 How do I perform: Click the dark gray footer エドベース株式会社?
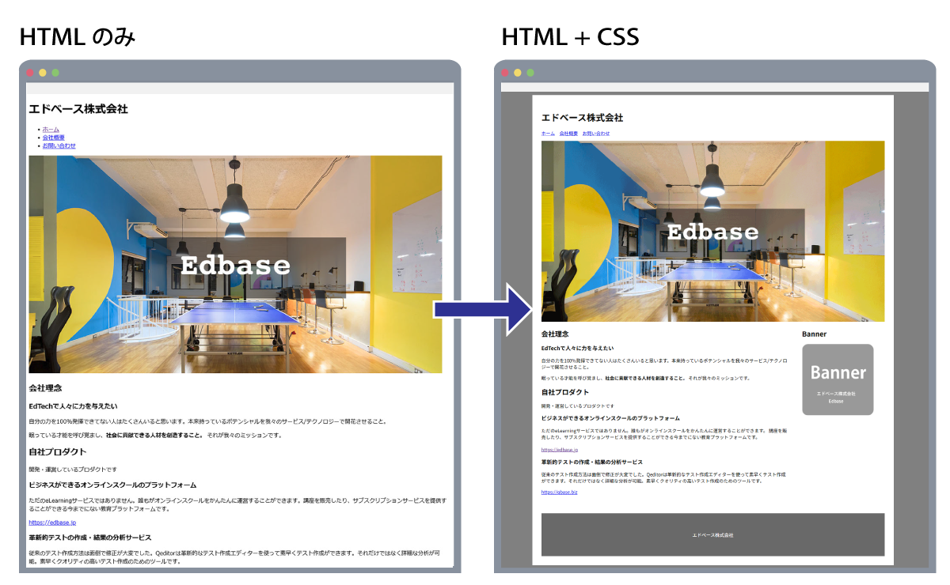pyautogui.click(x=712, y=535)
